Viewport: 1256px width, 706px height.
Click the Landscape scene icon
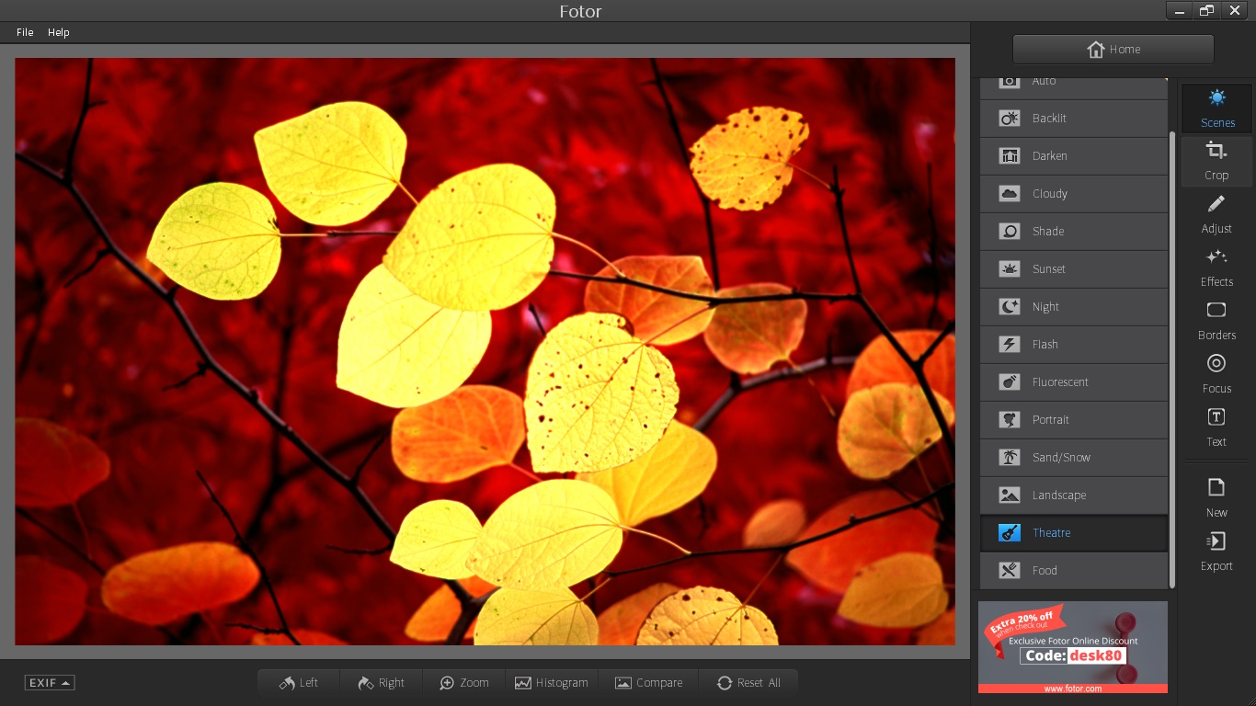tap(1010, 495)
